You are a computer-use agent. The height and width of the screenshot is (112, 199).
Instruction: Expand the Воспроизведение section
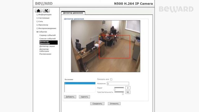tap(47, 28)
